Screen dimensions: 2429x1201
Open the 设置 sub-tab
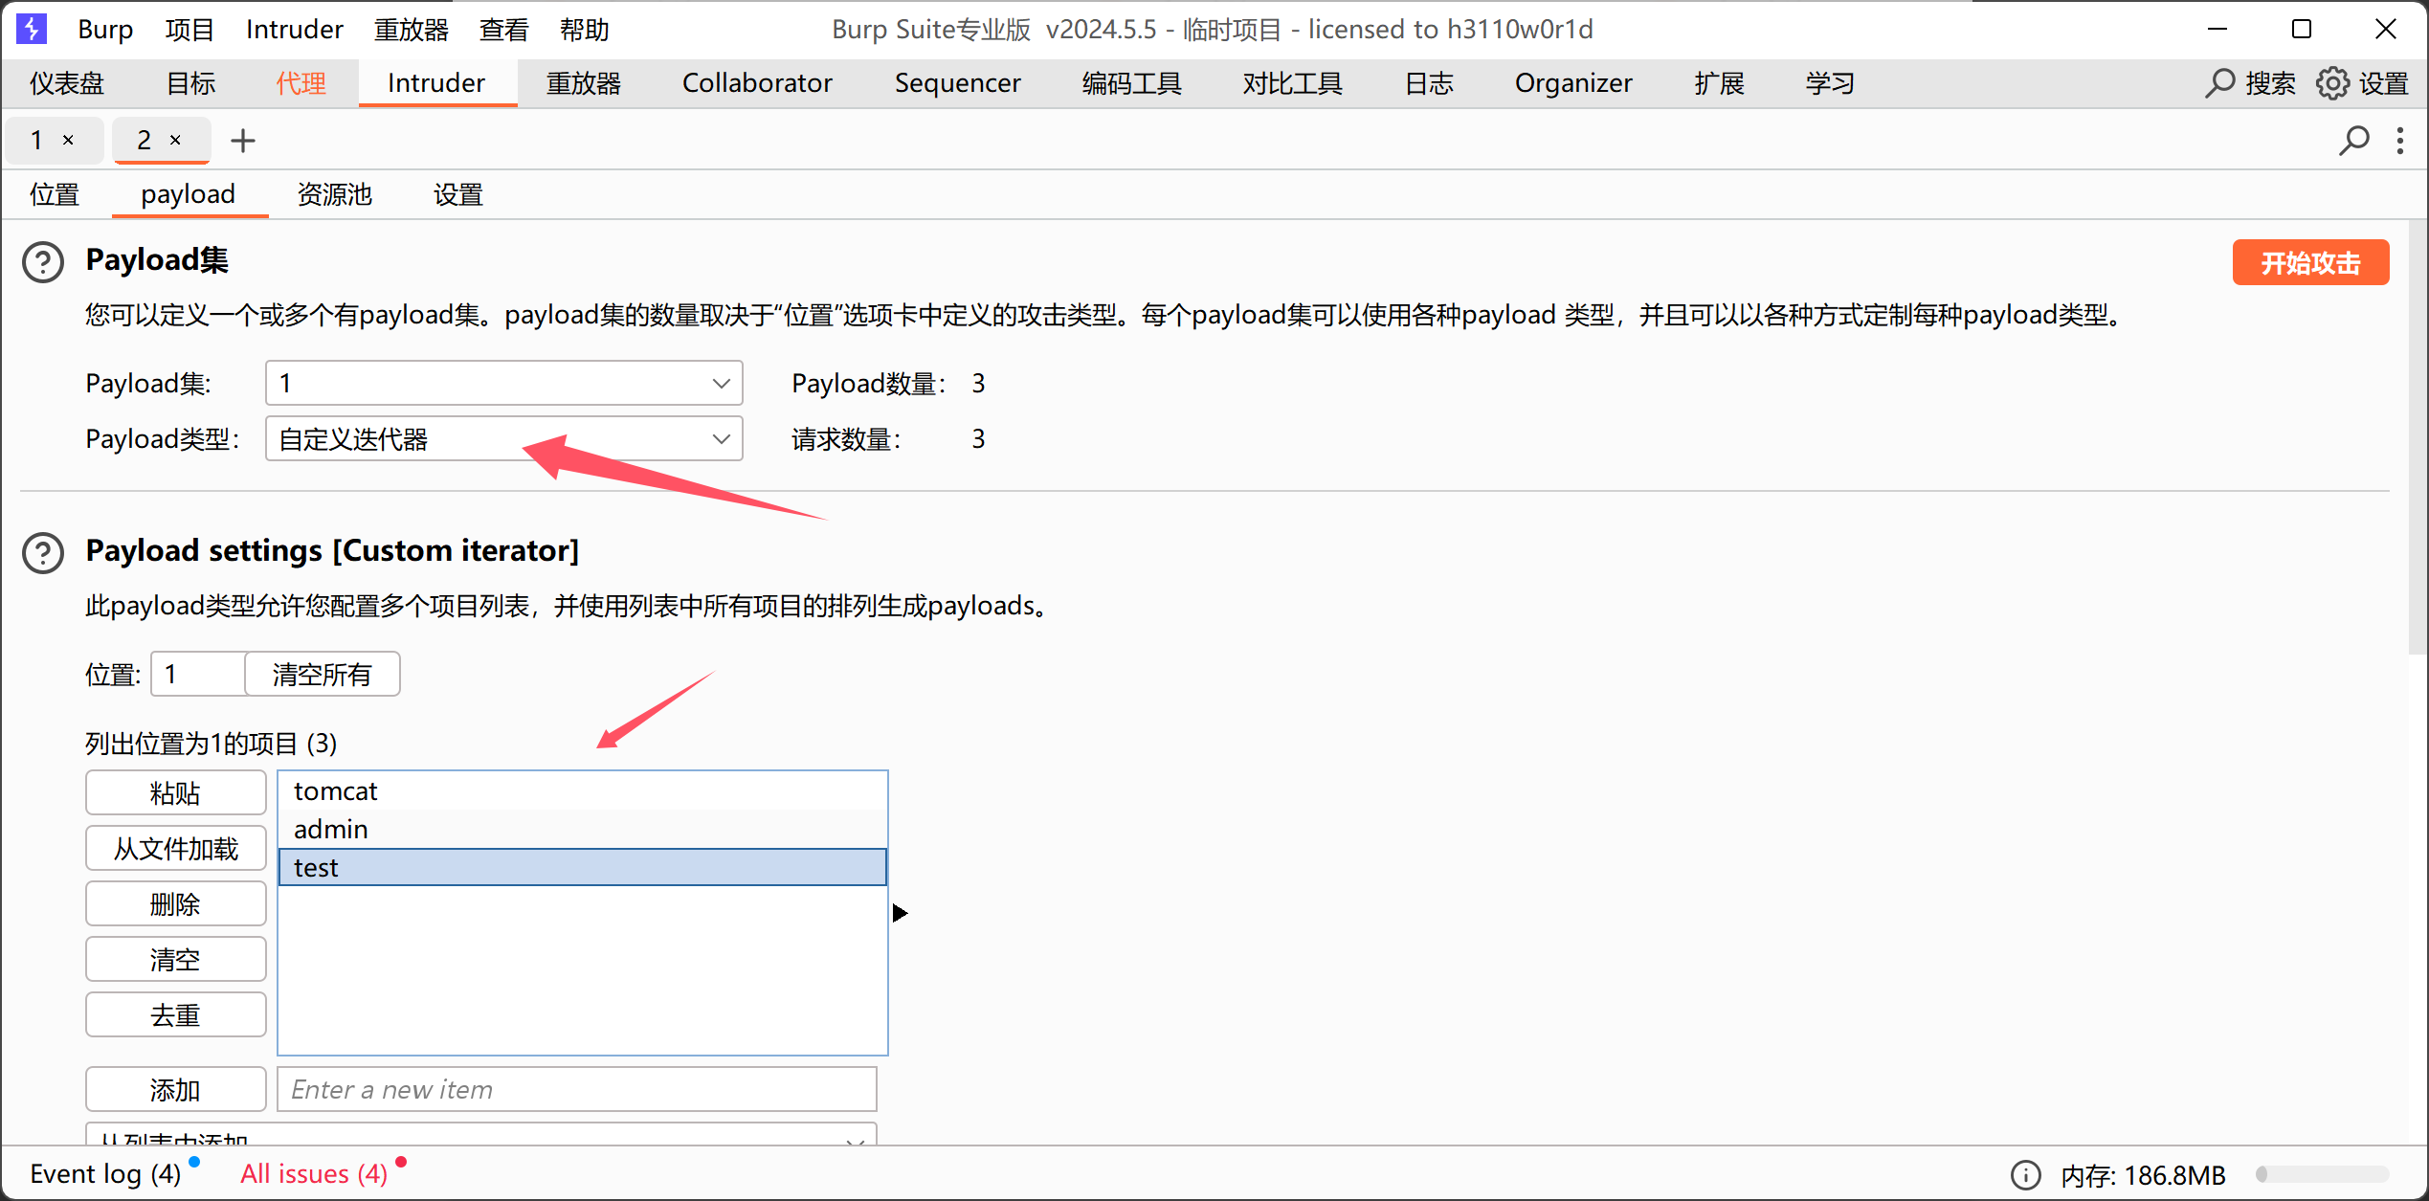tap(458, 194)
